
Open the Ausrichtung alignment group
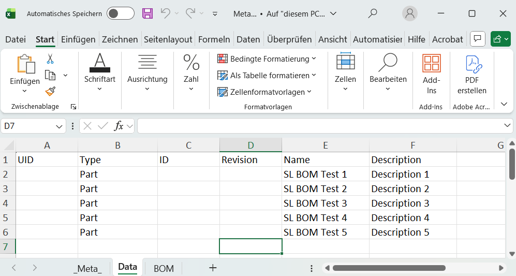point(147,73)
